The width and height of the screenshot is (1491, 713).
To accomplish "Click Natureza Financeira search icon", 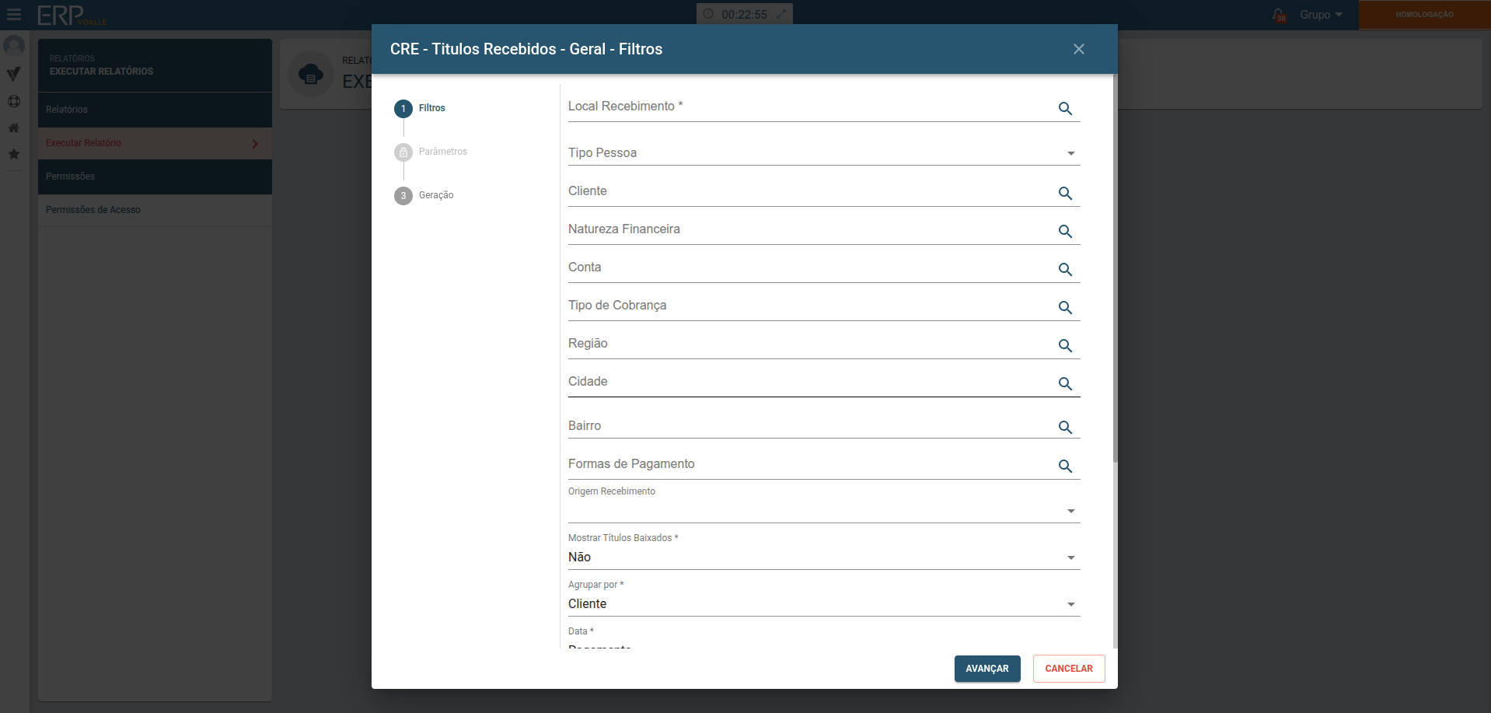I will (x=1065, y=232).
